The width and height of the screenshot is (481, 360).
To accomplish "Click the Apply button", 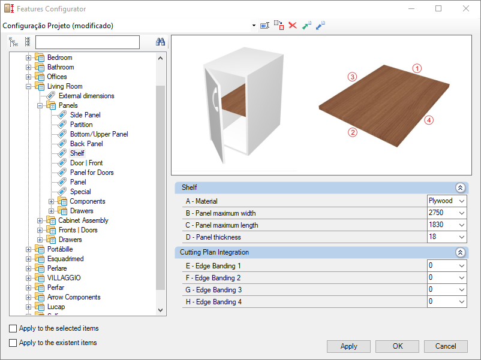I will click(349, 346).
